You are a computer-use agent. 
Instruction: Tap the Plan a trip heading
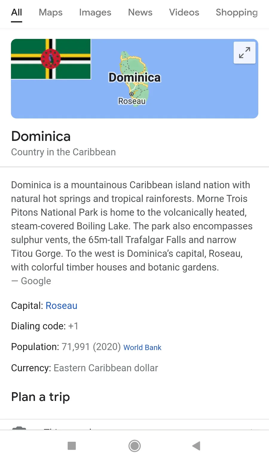point(41,397)
